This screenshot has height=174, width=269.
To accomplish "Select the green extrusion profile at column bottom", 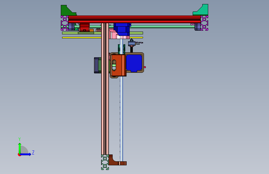I will pos(105,162).
